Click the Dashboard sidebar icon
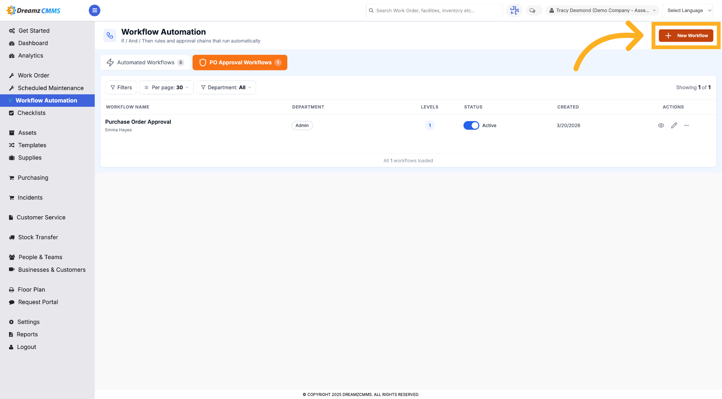Screen dimensions: 722x399 tap(12, 43)
